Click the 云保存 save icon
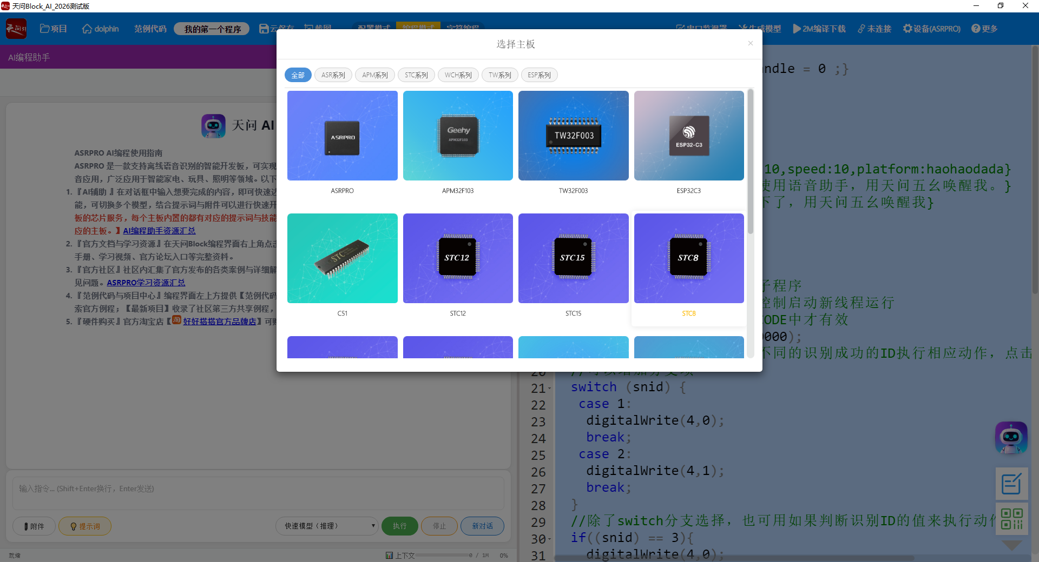The width and height of the screenshot is (1039, 562). (x=264, y=29)
